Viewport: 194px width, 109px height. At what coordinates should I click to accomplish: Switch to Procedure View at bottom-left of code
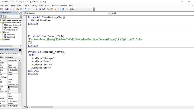point(25,107)
